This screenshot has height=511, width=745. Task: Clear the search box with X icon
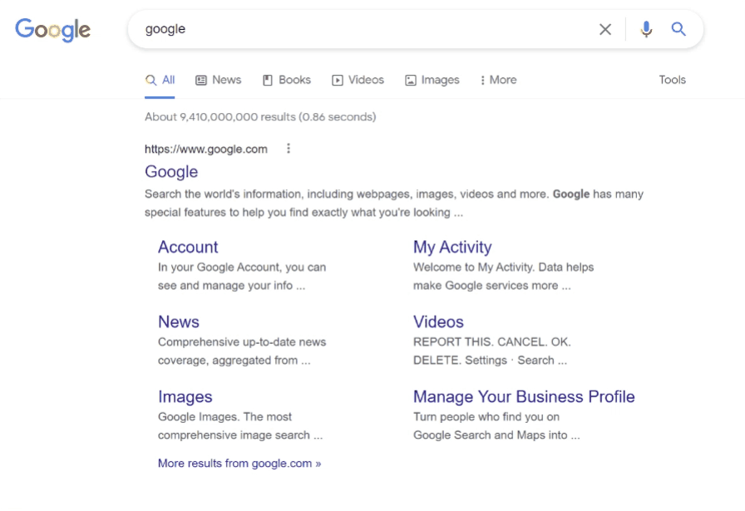click(x=604, y=29)
